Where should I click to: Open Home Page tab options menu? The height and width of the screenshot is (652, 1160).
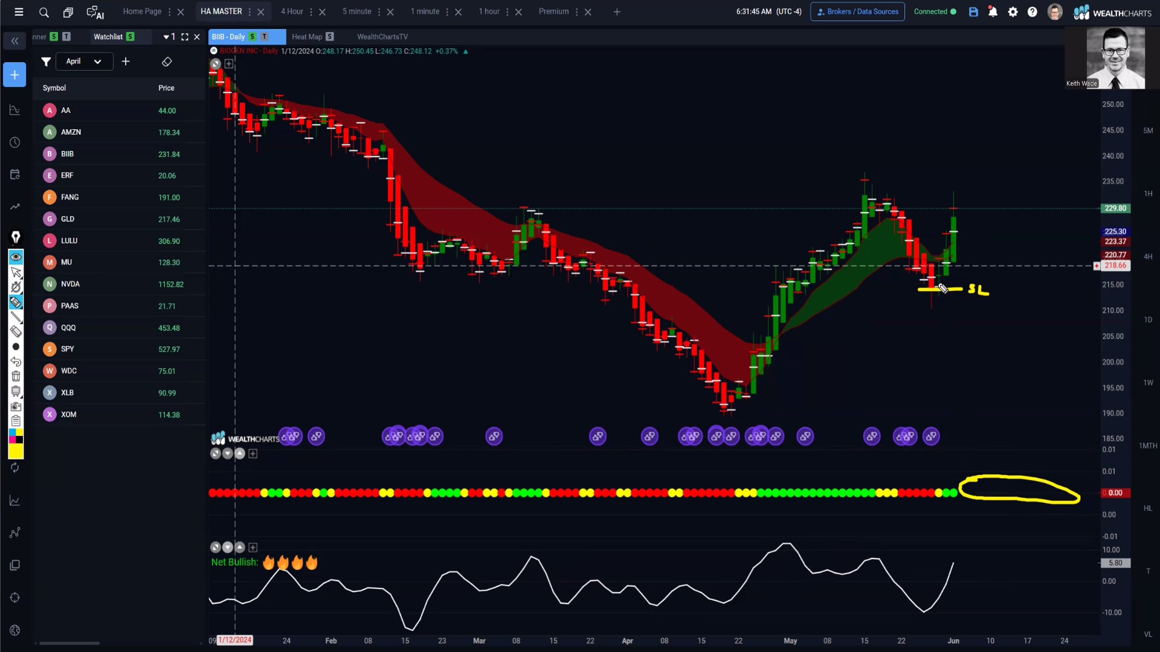(x=169, y=11)
